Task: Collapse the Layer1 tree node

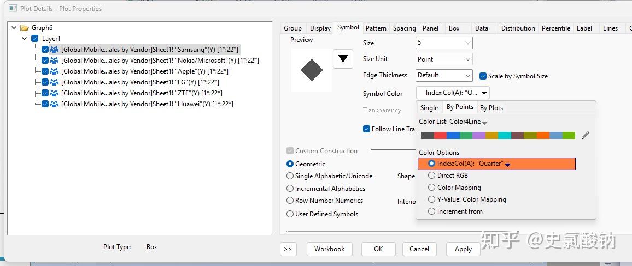Action: (25, 39)
